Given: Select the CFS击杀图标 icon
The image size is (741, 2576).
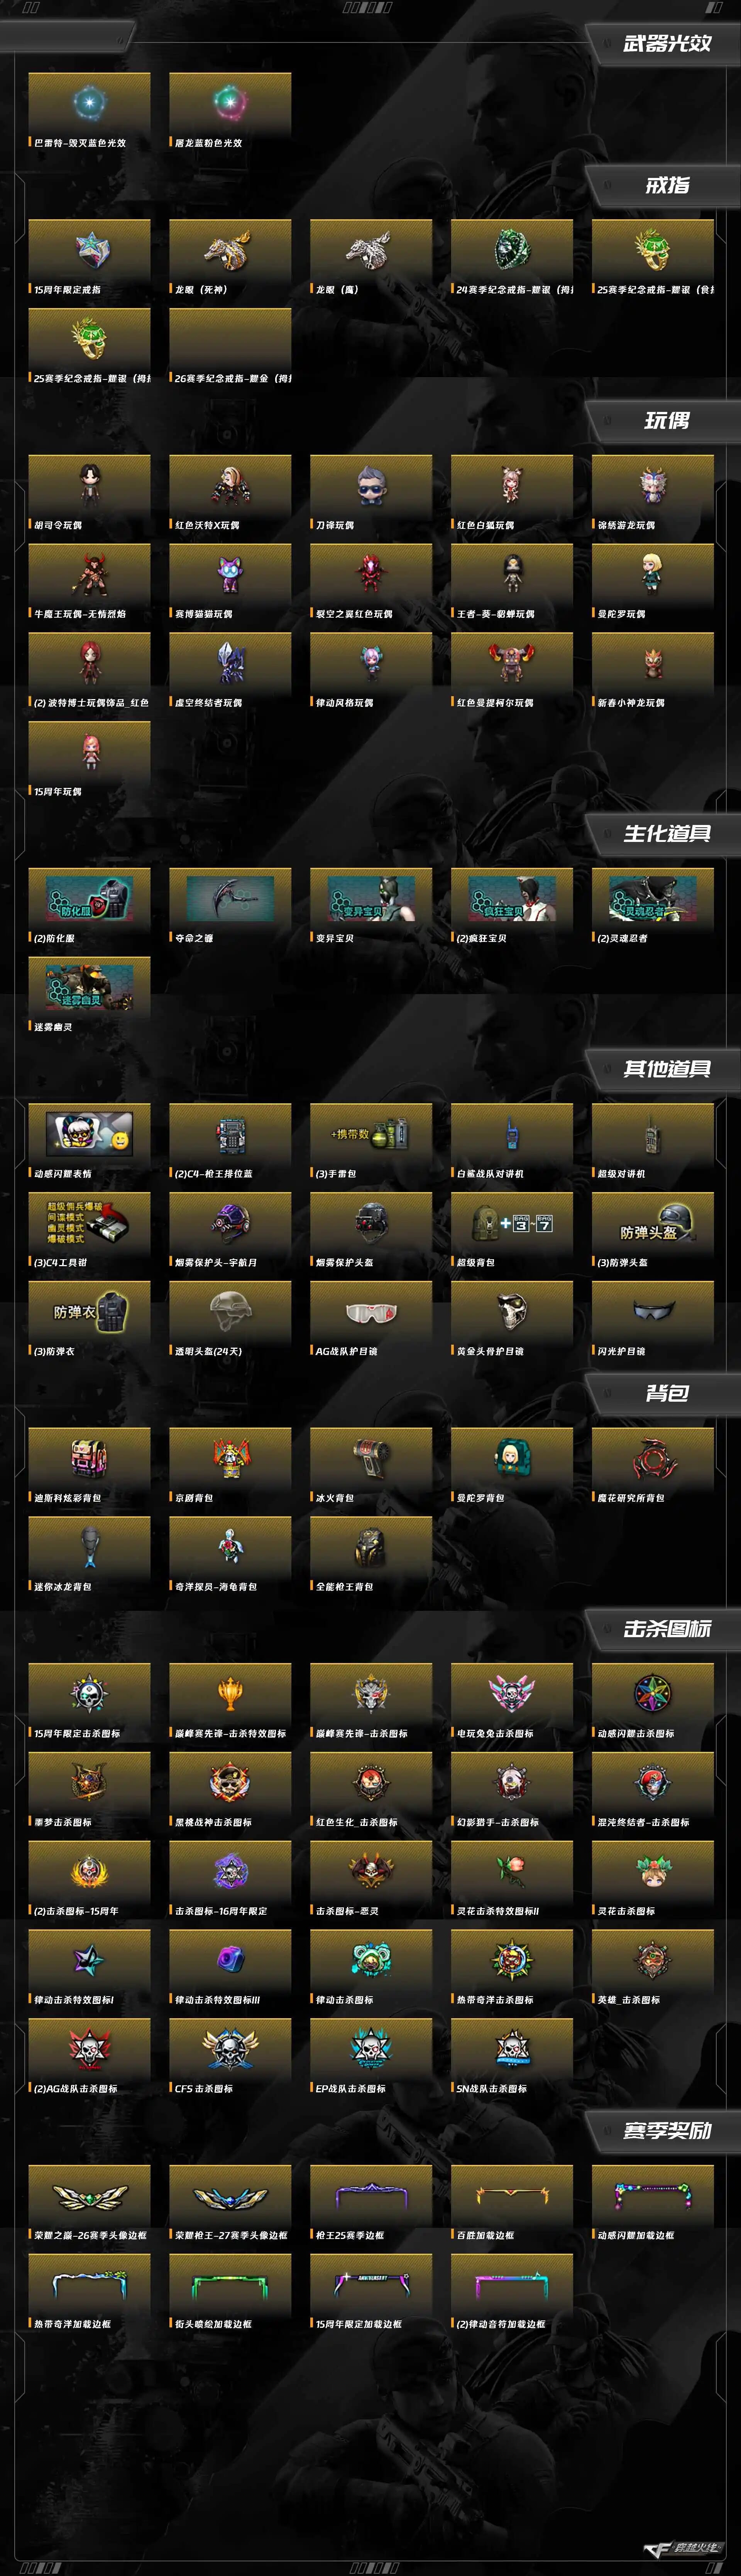Looking at the screenshot, I should click(x=230, y=2049).
